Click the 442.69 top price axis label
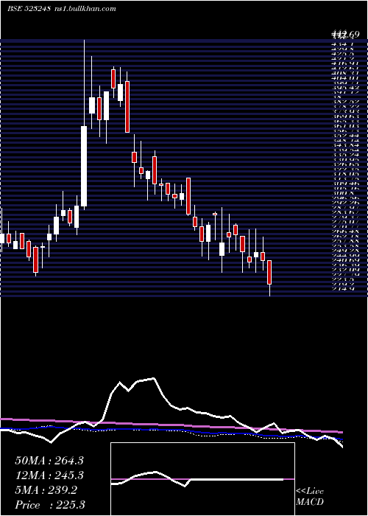 click(x=346, y=34)
